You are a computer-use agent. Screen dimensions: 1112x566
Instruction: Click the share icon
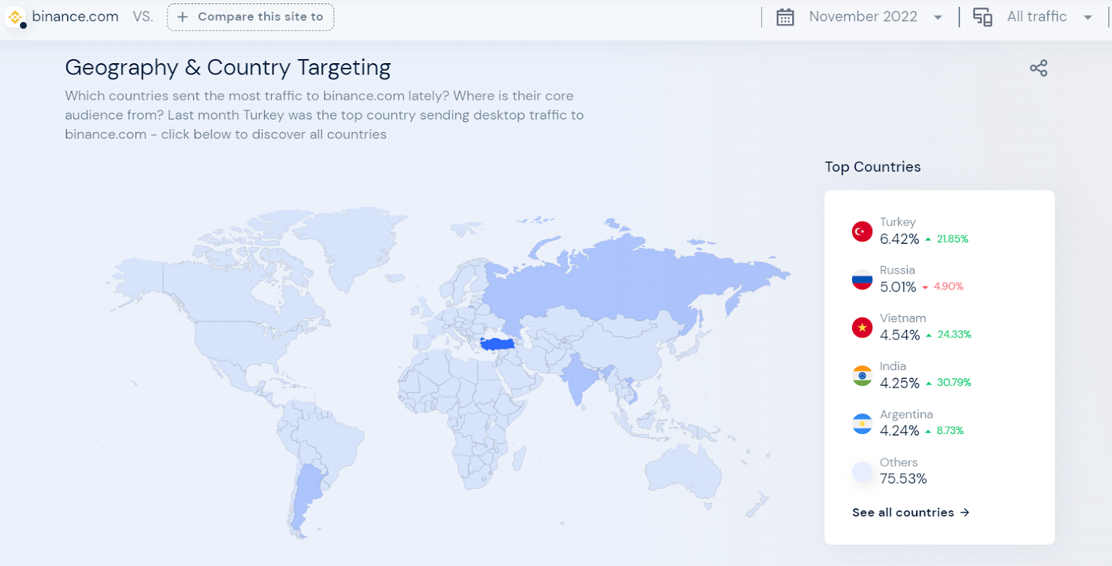coord(1038,68)
